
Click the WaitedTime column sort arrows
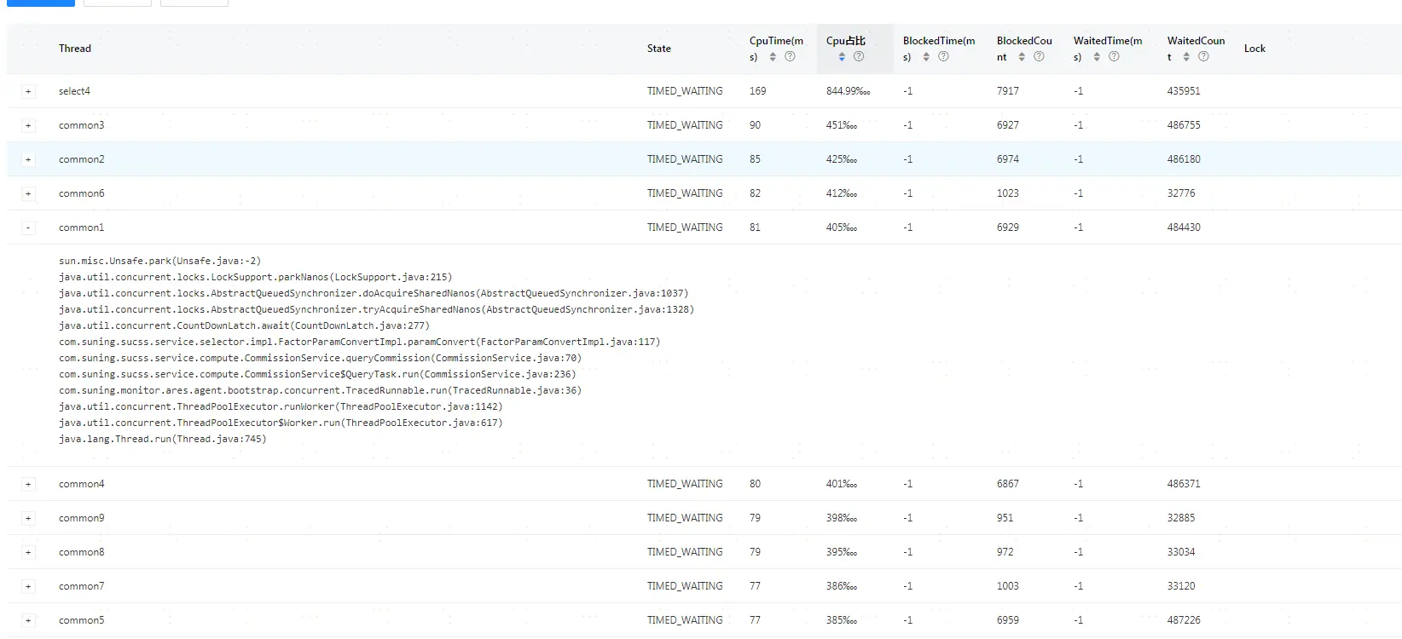pyautogui.click(x=1097, y=57)
